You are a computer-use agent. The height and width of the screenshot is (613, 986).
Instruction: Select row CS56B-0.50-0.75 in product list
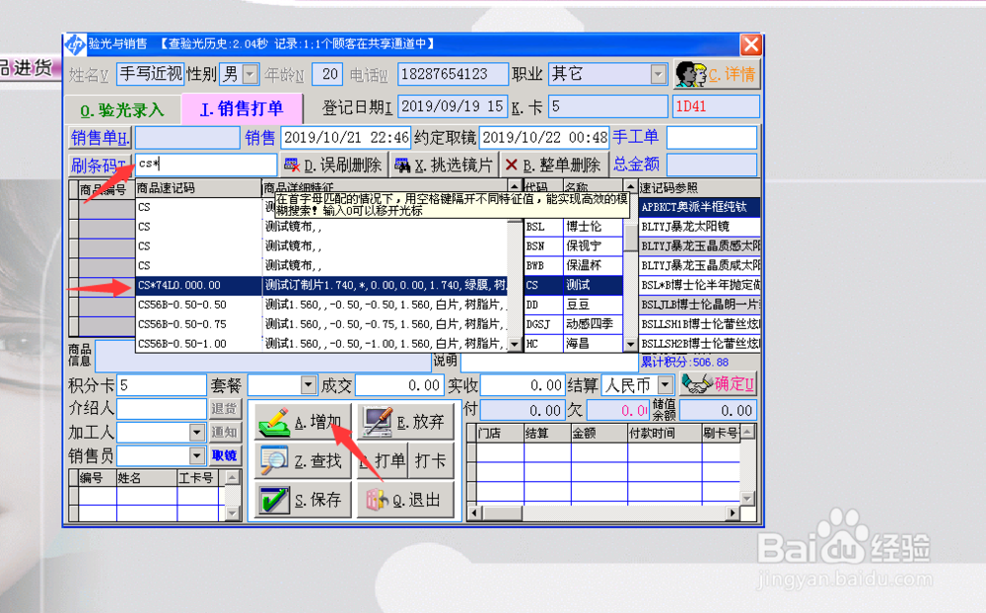click(321, 324)
